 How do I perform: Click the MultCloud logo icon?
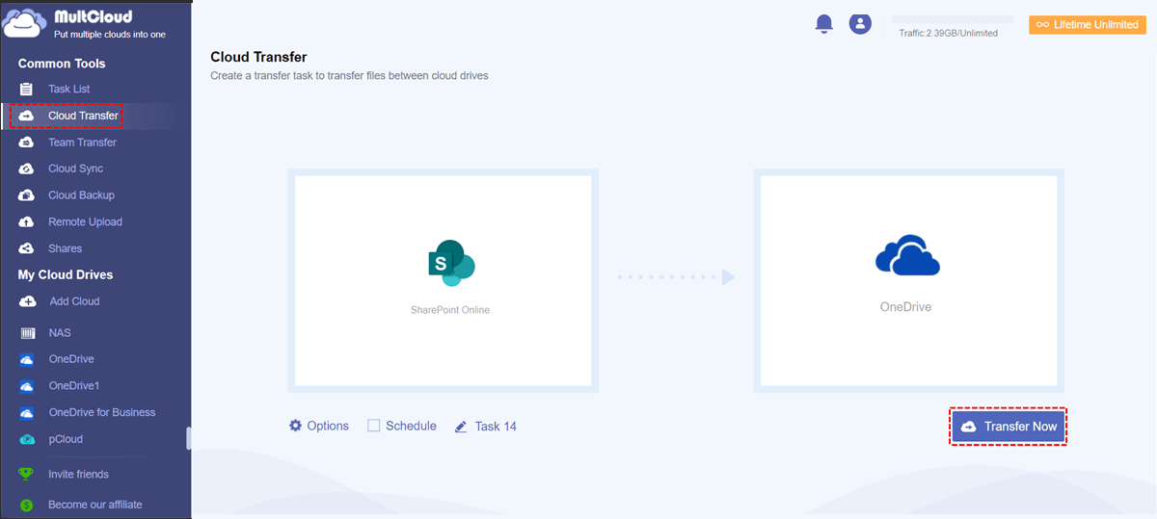23,22
